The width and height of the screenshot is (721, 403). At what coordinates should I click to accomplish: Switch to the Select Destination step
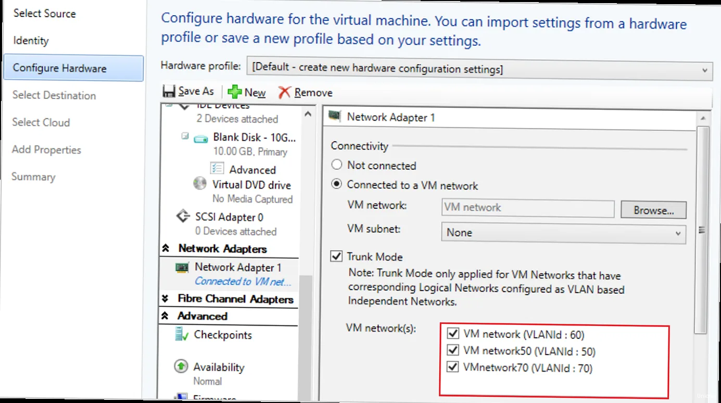54,95
